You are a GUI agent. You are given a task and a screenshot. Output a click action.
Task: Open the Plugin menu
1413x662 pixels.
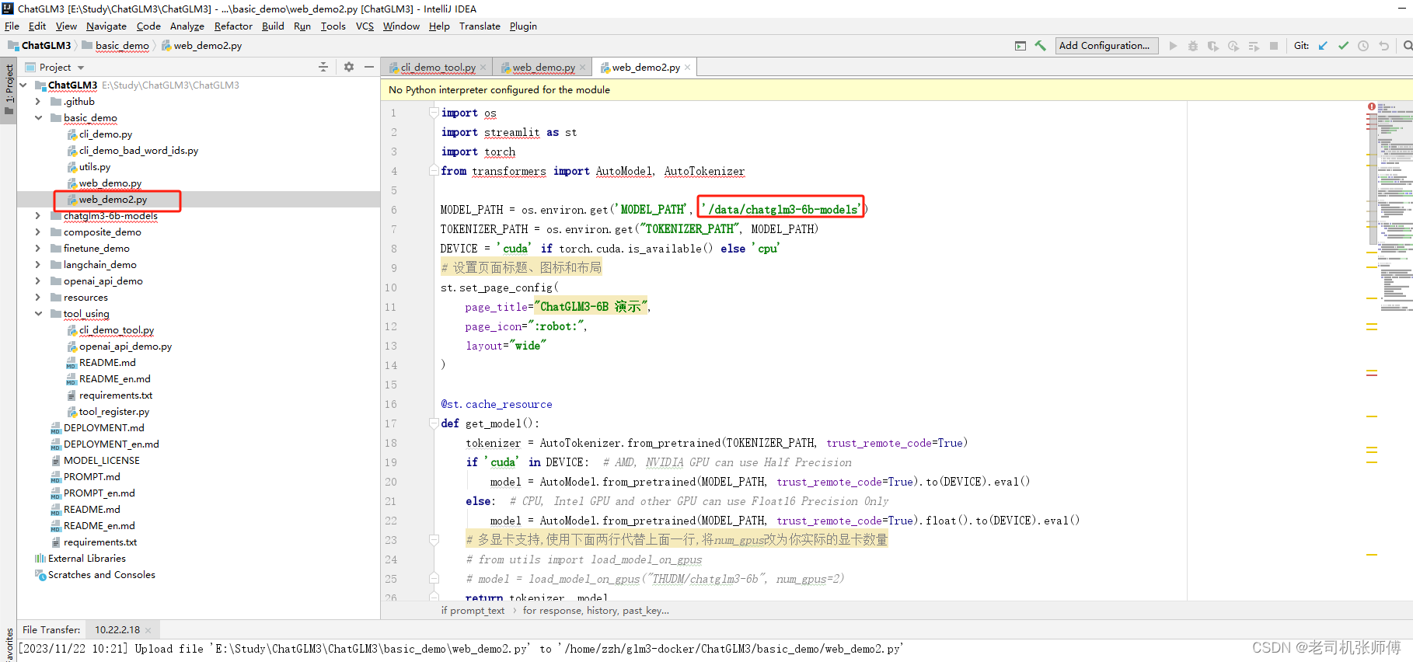point(523,26)
